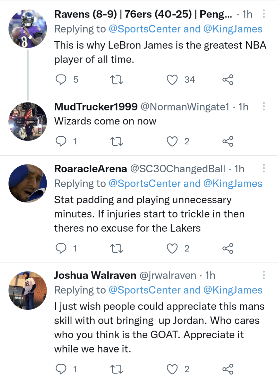Open @SportsCenter link in RoaracleArena's reply
278x383 pixels.
pos(145,184)
